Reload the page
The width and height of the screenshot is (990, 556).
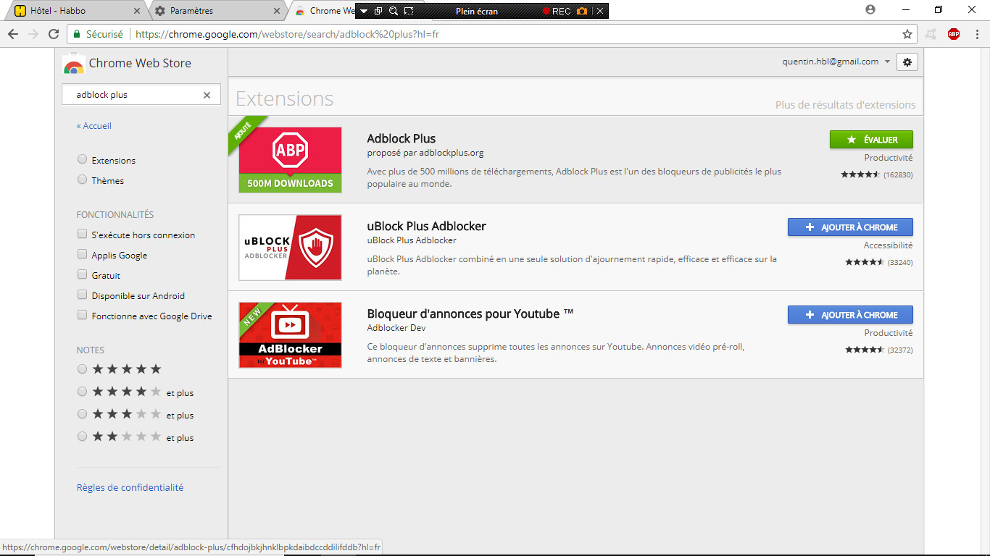click(53, 34)
